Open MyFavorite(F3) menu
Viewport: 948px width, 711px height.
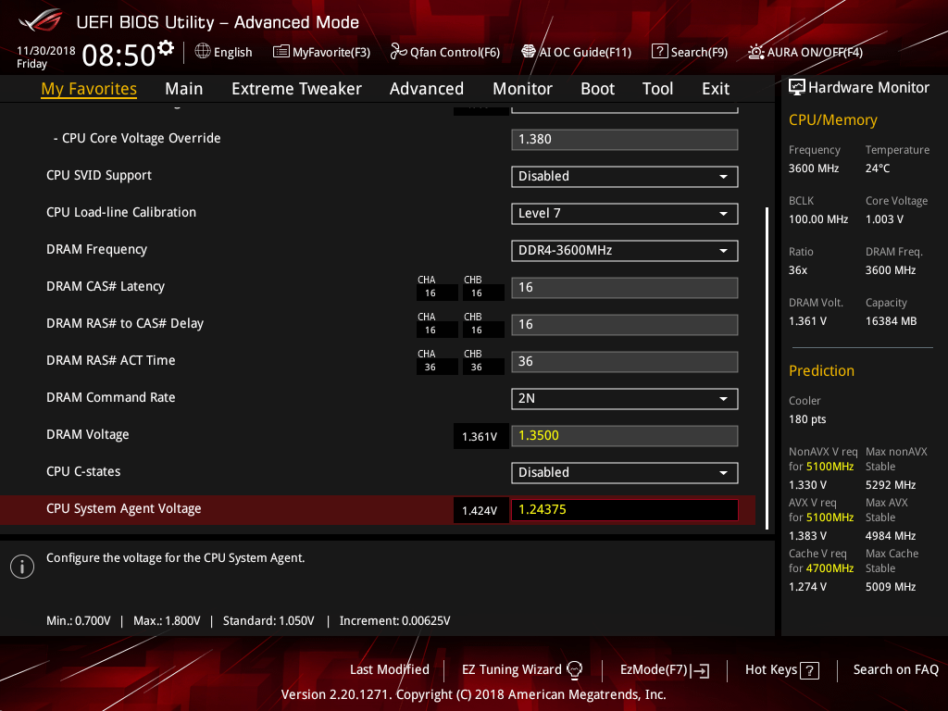click(x=321, y=52)
